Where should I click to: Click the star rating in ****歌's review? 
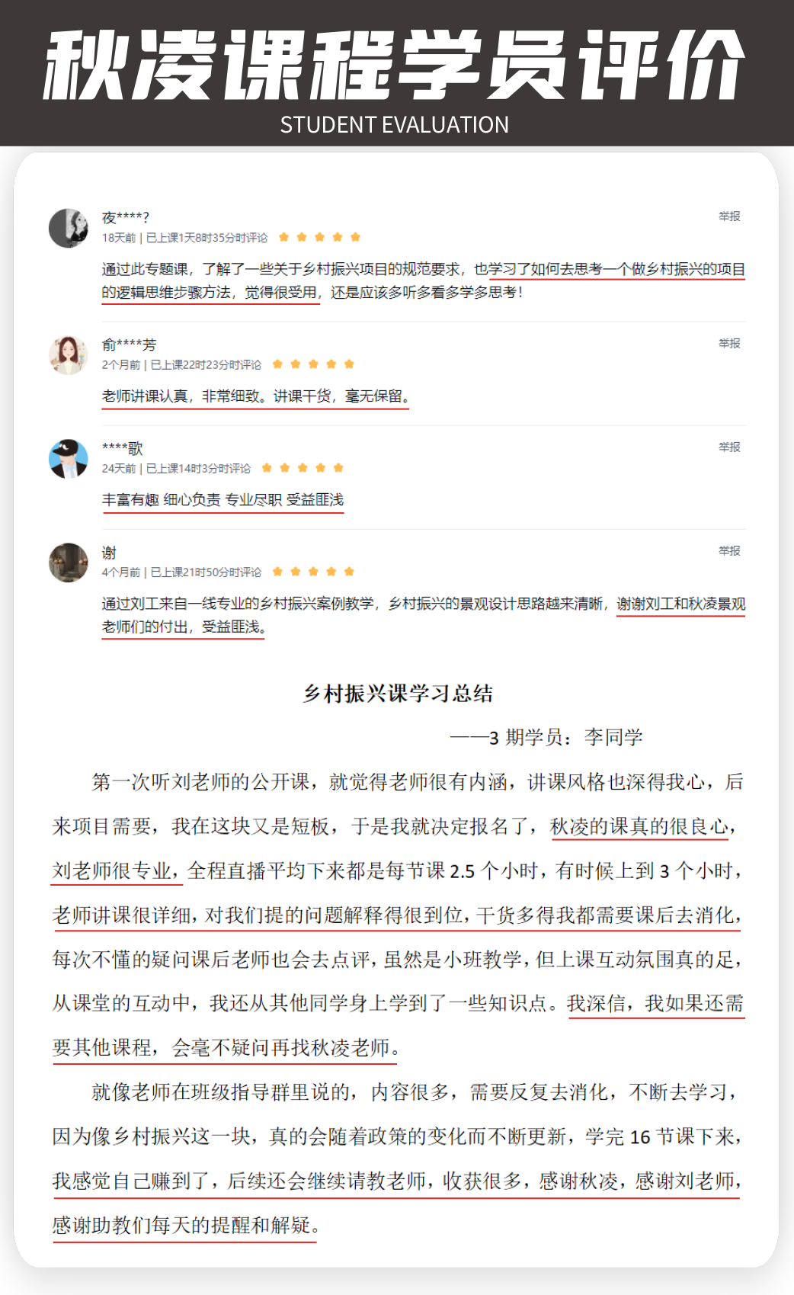coord(303,468)
